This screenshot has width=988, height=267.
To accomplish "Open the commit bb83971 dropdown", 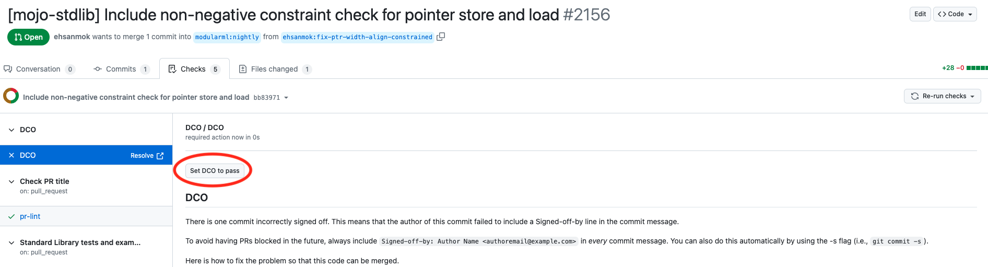I will pyautogui.click(x=271, y=98).
